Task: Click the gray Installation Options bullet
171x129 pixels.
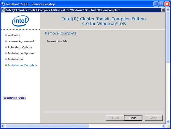Action: coord(6,53)
